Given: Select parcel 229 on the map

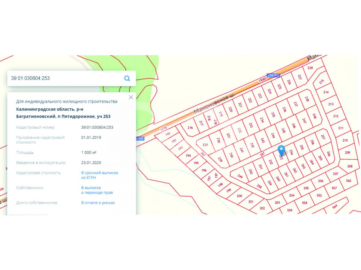Looking at the screenshot, I should pos(205,145).
